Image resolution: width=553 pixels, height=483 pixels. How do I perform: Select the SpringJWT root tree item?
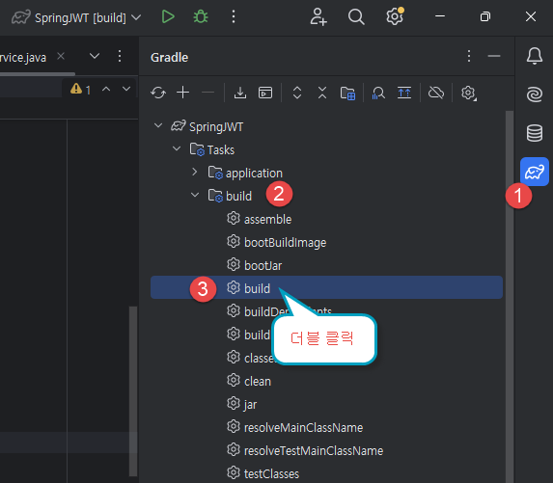coord(216,127)
